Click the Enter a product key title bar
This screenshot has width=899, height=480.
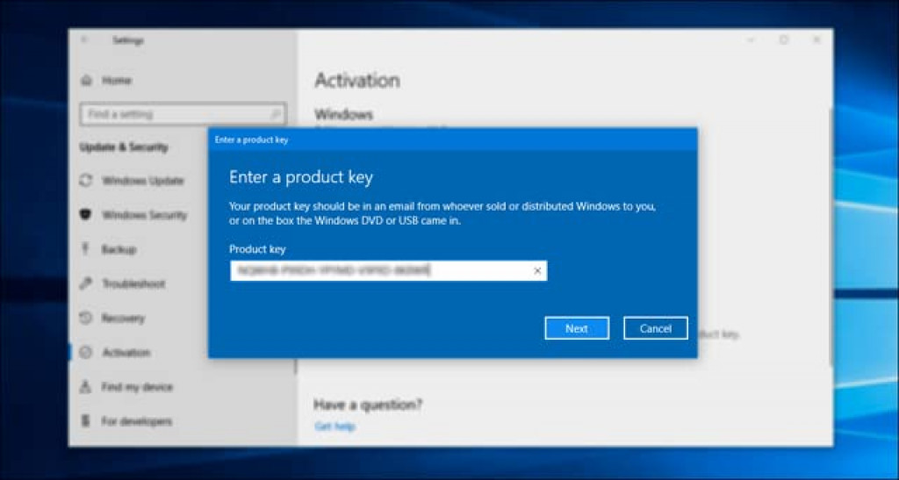[x=453, y=140]
